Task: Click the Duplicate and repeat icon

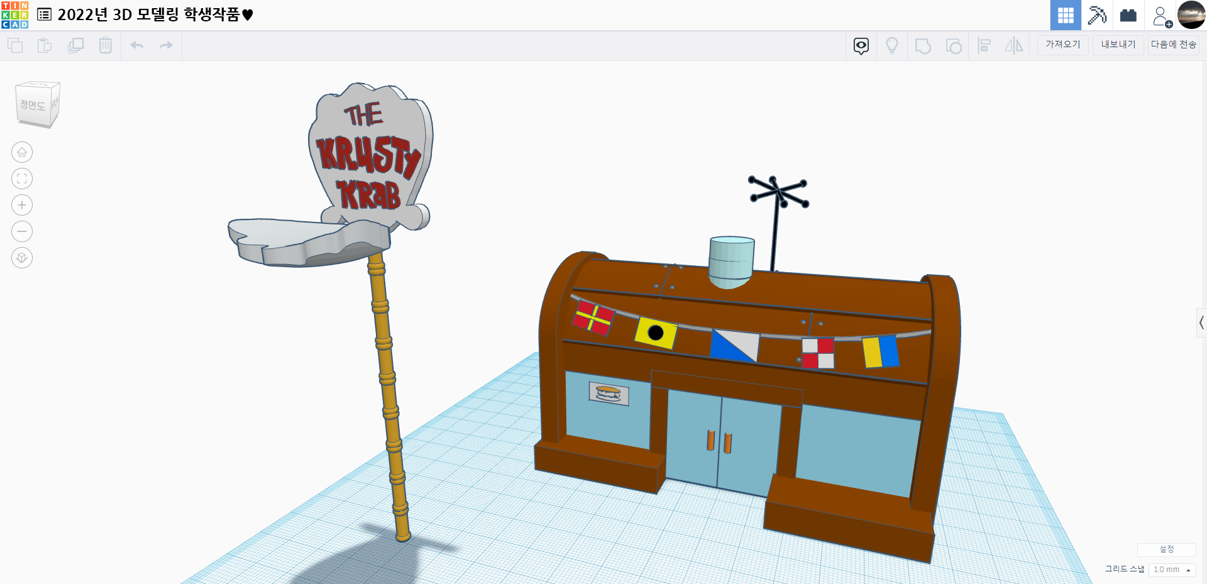Action: (75, 45)
